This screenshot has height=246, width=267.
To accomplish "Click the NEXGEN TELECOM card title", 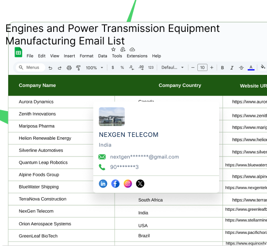I will pyautogui.click(x=129, y=135).
